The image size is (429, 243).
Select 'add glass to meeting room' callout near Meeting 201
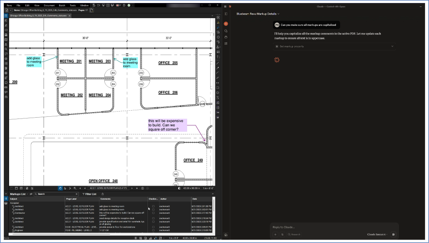(34, 62)
